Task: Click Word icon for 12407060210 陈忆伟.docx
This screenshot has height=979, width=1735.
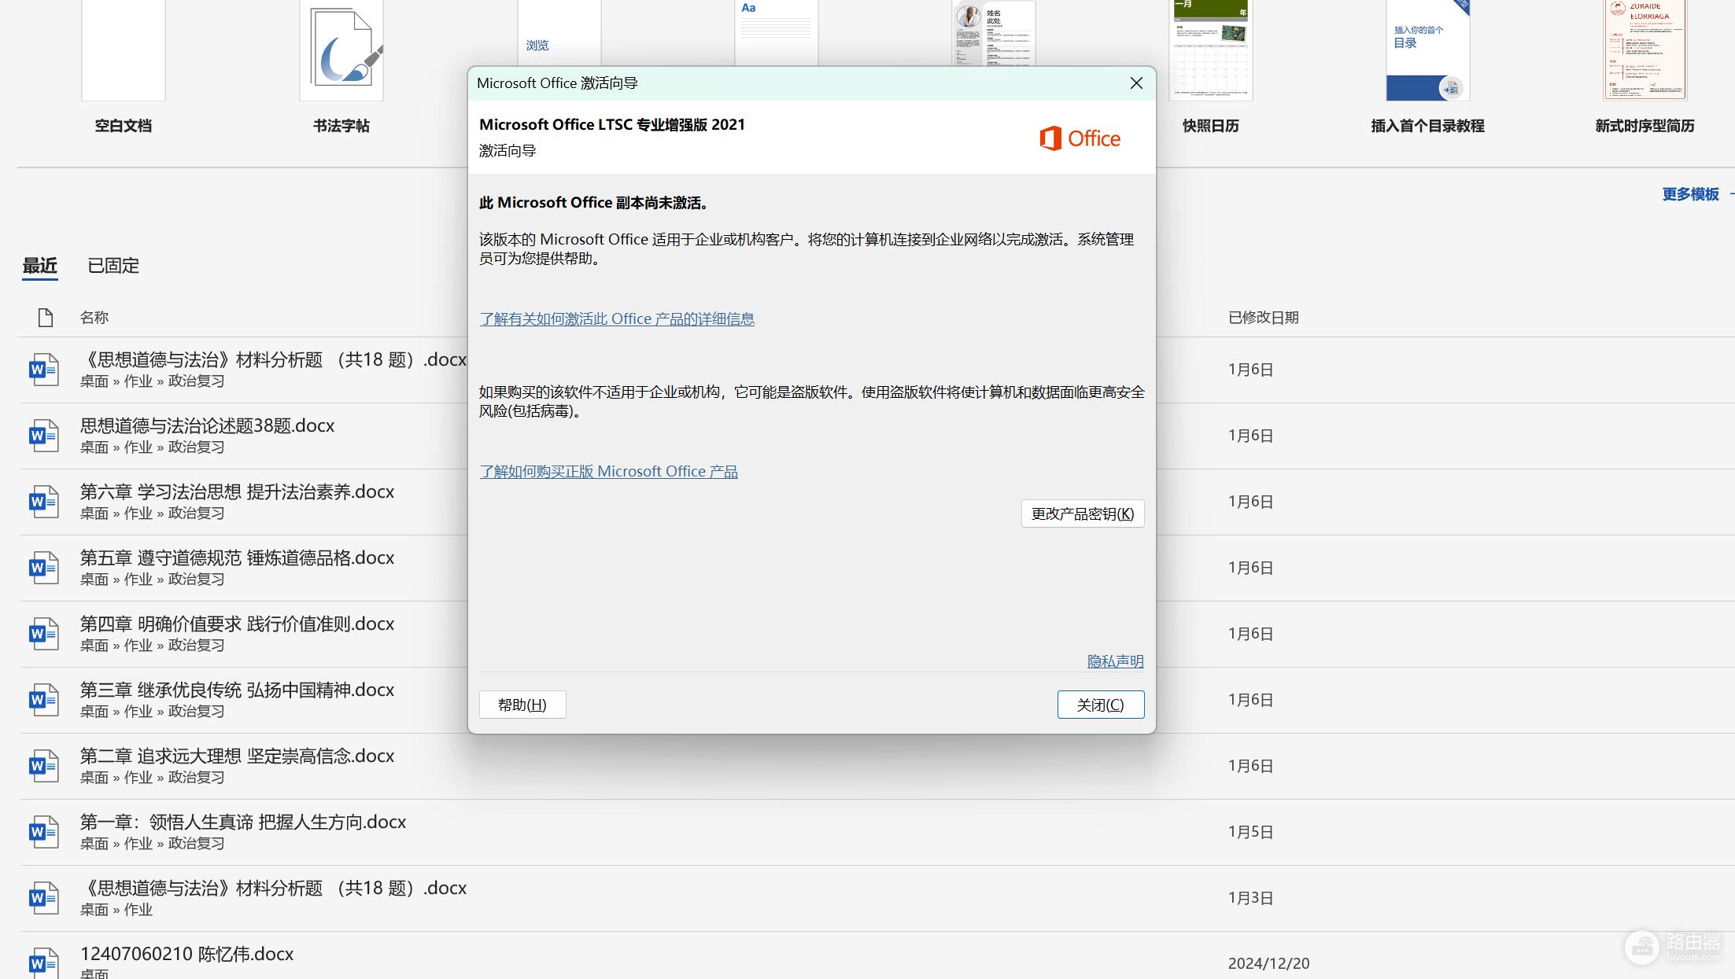Action: tap(44, 962)
